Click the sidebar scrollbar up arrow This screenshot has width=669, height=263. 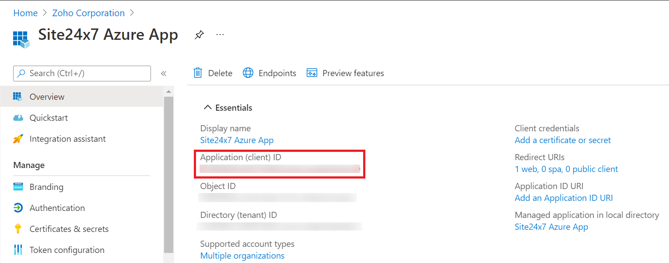(168, 91)
